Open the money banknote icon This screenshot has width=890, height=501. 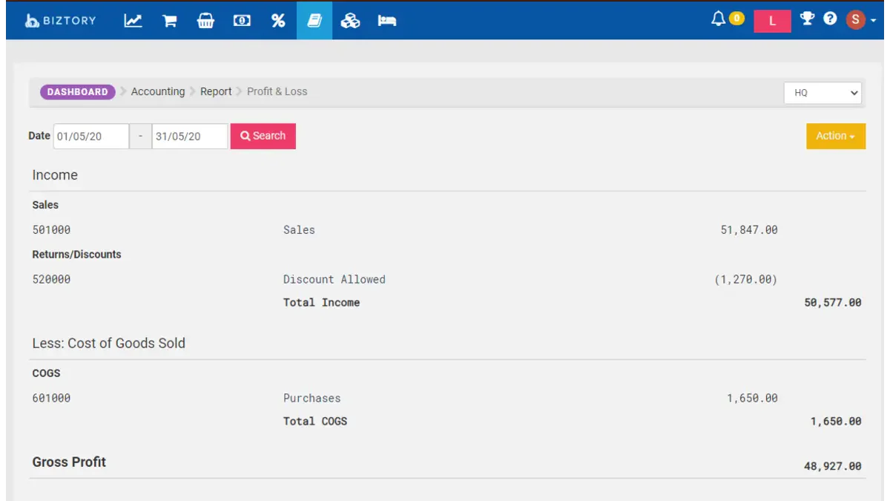[x=242, y=21]
